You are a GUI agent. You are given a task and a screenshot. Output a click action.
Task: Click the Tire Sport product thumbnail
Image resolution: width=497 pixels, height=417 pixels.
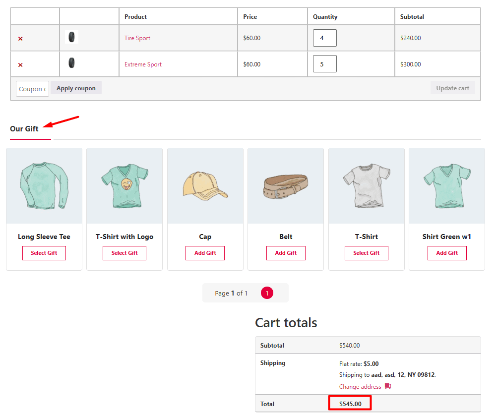pos(72,37)
